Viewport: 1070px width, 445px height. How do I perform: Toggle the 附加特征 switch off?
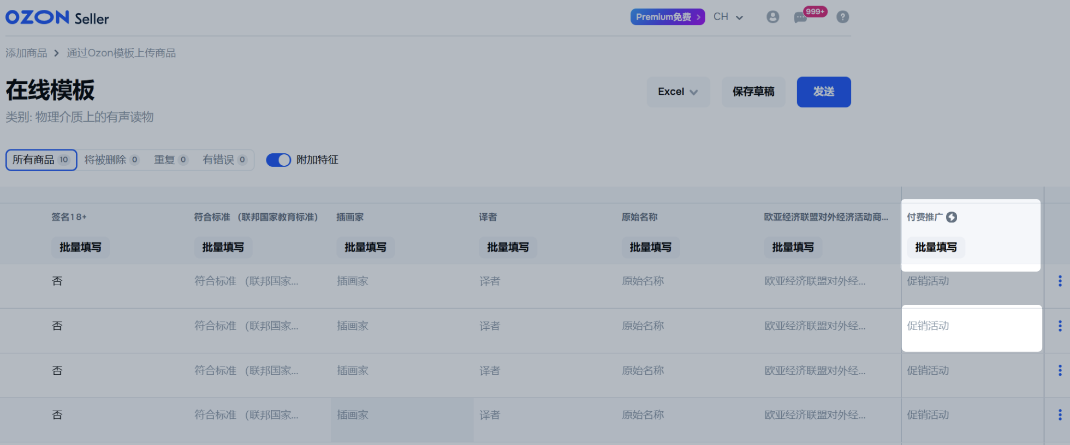click(x=278, y=160)
